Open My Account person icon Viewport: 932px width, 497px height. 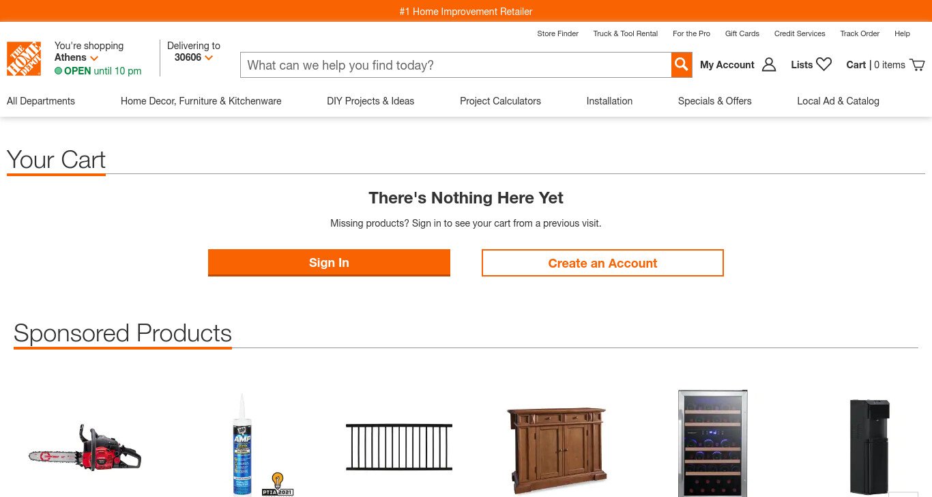769,65
